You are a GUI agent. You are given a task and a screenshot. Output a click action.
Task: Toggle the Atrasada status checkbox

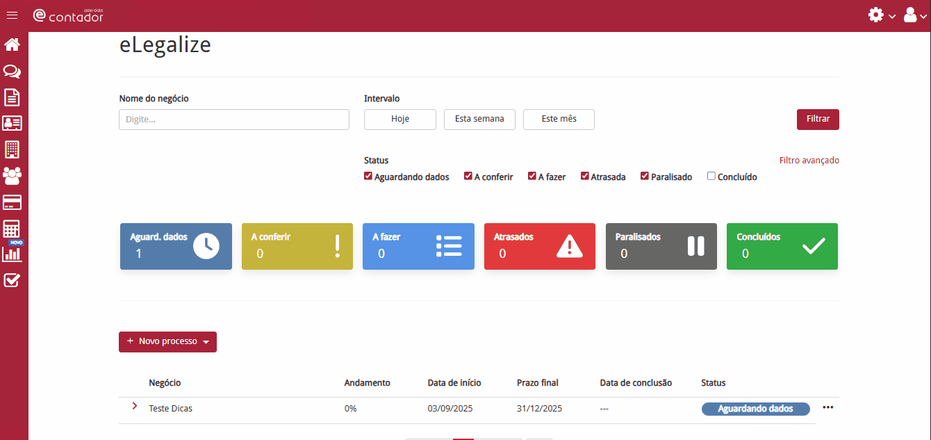(x=585, y=177)
